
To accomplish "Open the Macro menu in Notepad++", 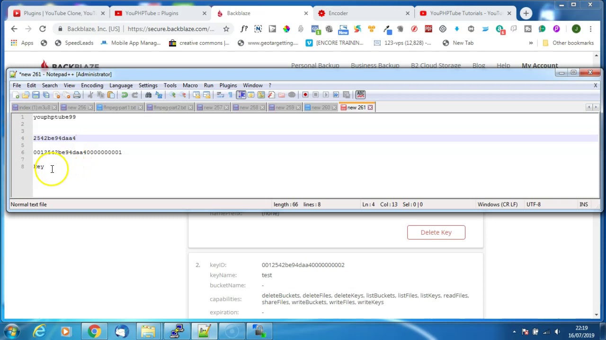I will [190, 85].
